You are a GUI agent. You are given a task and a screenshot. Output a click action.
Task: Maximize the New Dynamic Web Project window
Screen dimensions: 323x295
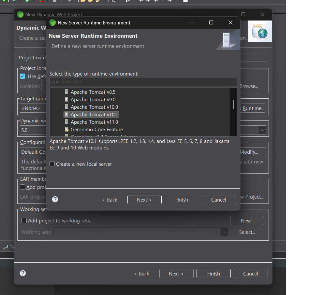coord(243,14)
